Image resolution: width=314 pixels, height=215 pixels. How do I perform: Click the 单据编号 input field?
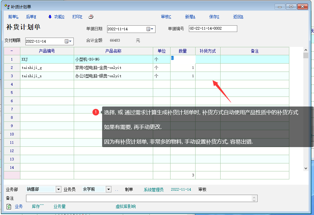213,29
